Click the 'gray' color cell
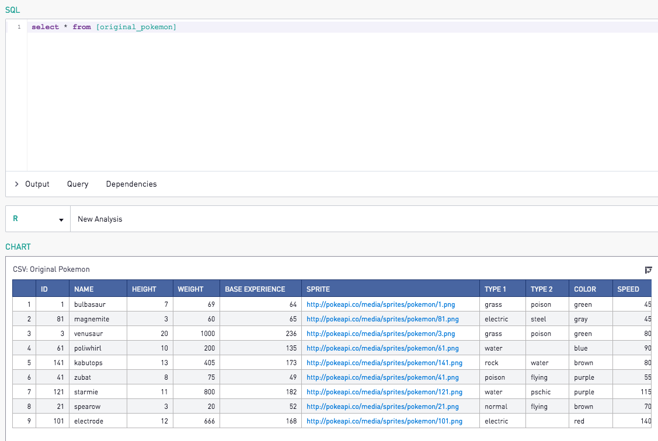Screen dimensions: 658x441 point(590,319)
